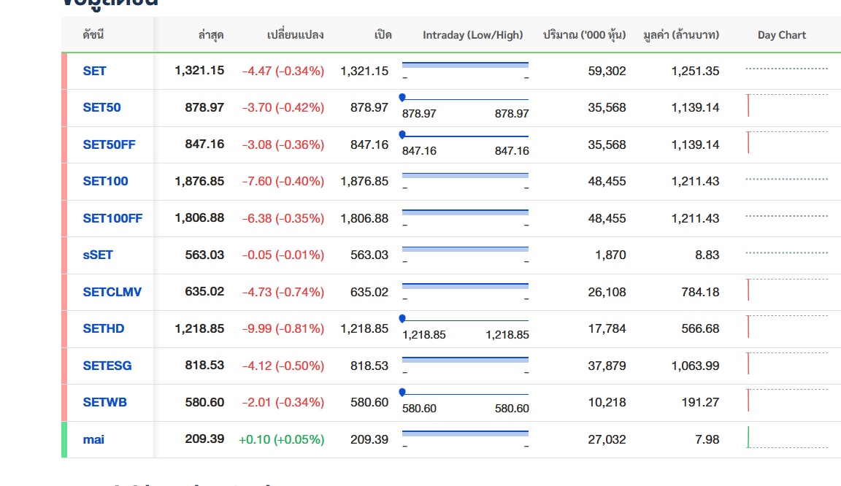Screen dimensions: 841x486
Task: Open the SETESG index link
Action: point(107,366)
